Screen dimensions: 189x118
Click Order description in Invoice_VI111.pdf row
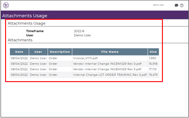[53, 58]
